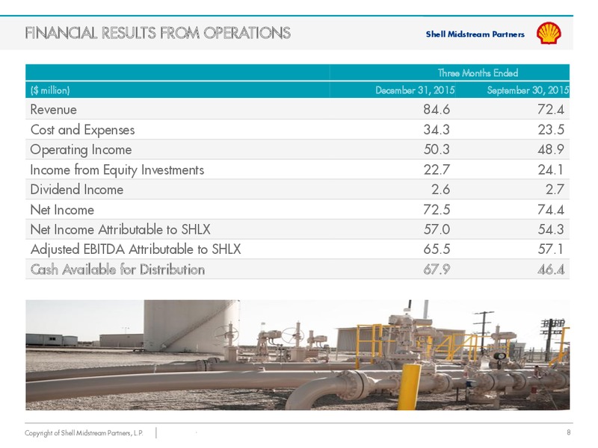Click the attributable net income value 57.0
The width and height of the screenshot is (598, 448).
[437, 229]
